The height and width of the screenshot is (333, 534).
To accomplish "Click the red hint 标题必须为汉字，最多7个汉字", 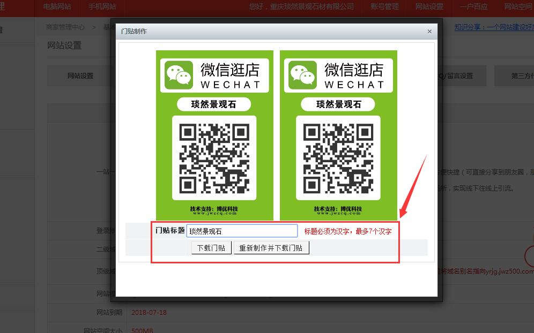I will 348,231.
